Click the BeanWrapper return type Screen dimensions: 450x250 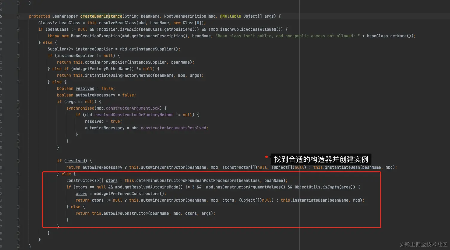pyautogui.click(x=65, y=16)
